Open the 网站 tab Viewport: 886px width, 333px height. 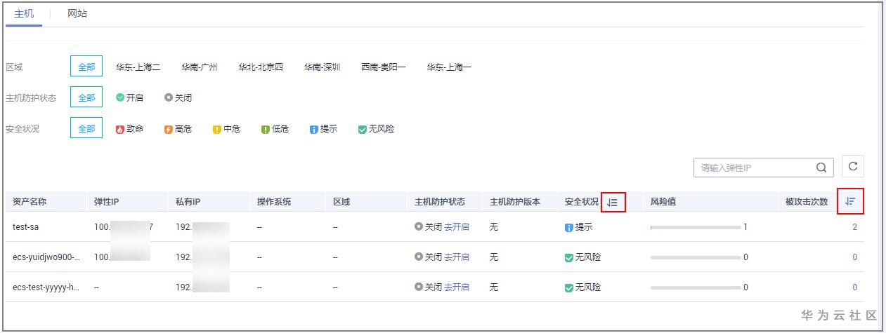[77, 14]
